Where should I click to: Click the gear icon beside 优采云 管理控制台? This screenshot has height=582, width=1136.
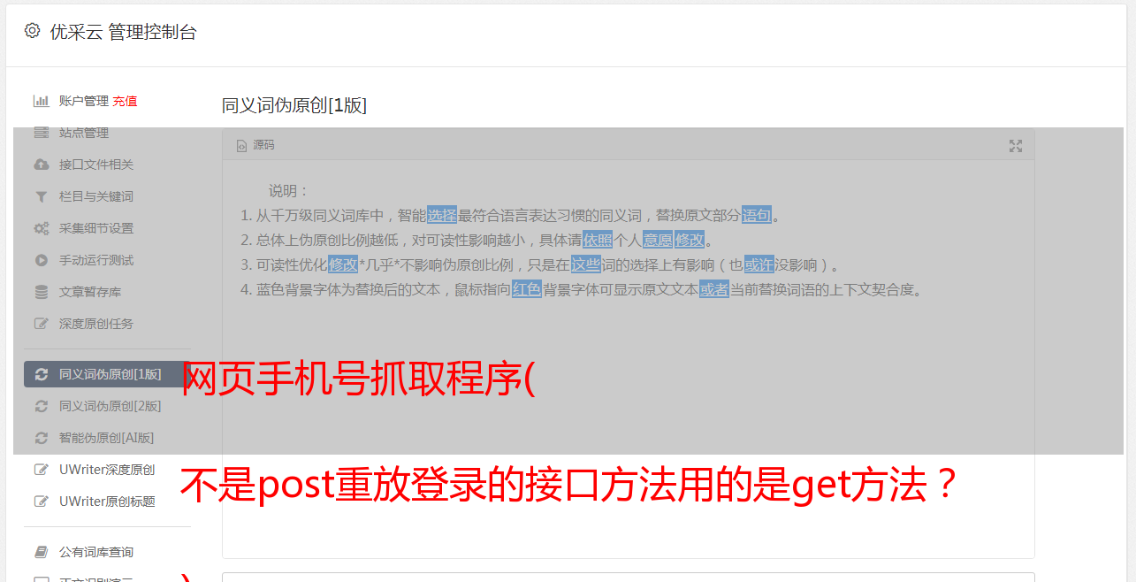32,31
